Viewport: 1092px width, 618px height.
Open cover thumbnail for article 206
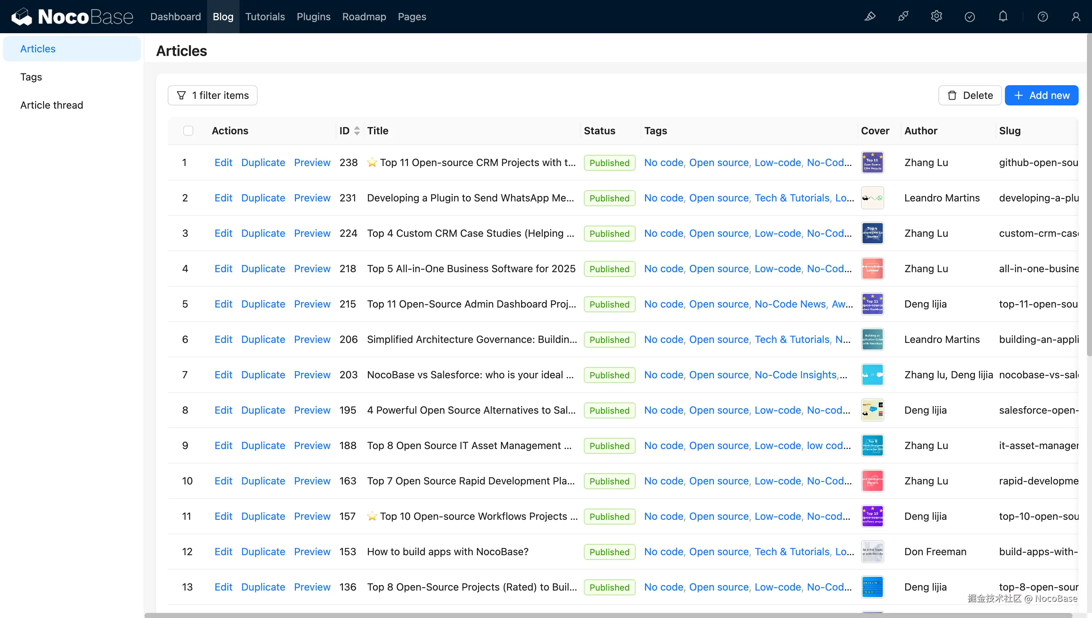[x=872, y=340]
